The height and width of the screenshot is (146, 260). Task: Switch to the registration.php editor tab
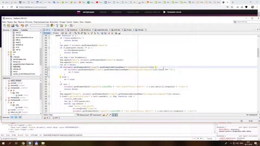click(102, 30)
